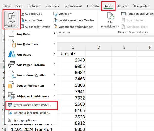Select the Umsatz header cell
Viewport: 154px width, 131px height.
click(x=73, y=54)
